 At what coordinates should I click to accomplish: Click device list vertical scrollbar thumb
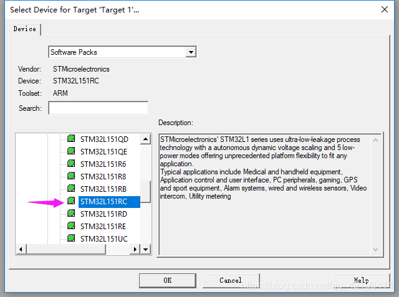[x=145, y=192]
